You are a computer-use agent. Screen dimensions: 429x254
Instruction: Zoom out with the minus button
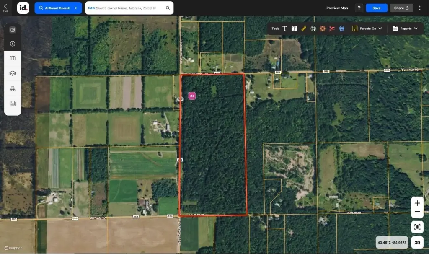tap(417, 212)
